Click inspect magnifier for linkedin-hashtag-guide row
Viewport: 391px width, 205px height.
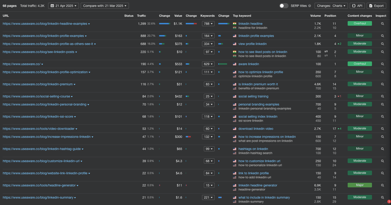coord(382,149)
